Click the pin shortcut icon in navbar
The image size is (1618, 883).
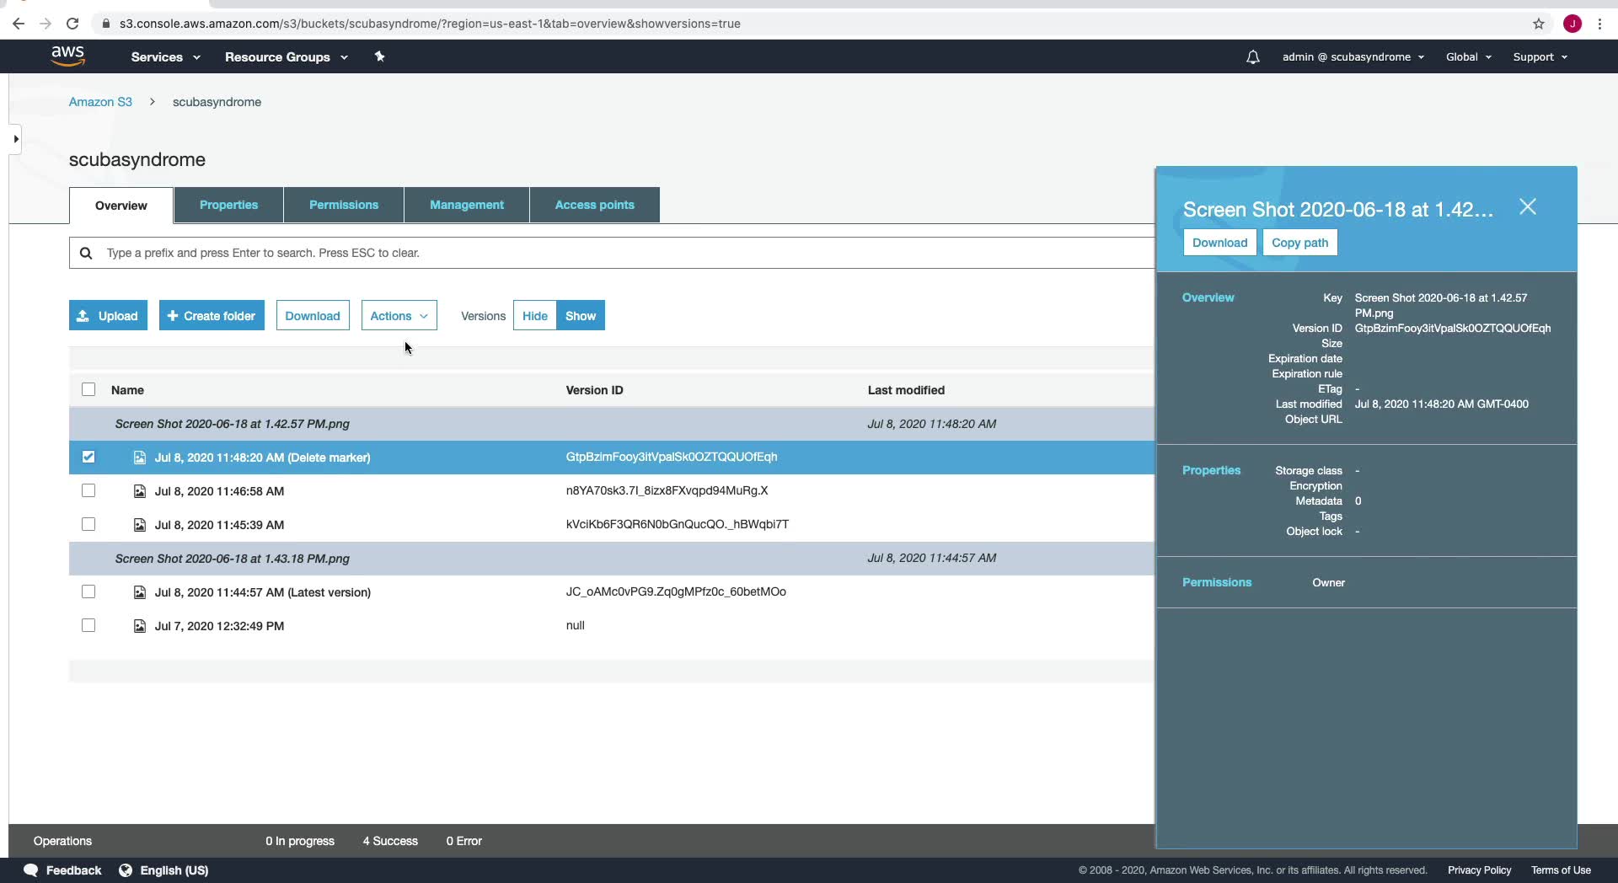point(379,56)
